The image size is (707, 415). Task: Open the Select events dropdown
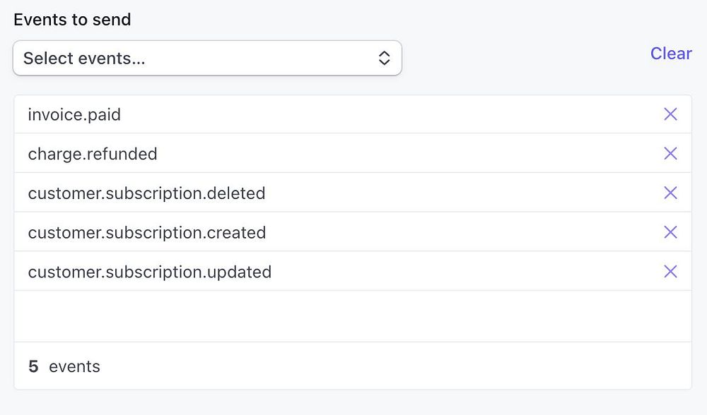pyautogui.click(x=207, y=58)
